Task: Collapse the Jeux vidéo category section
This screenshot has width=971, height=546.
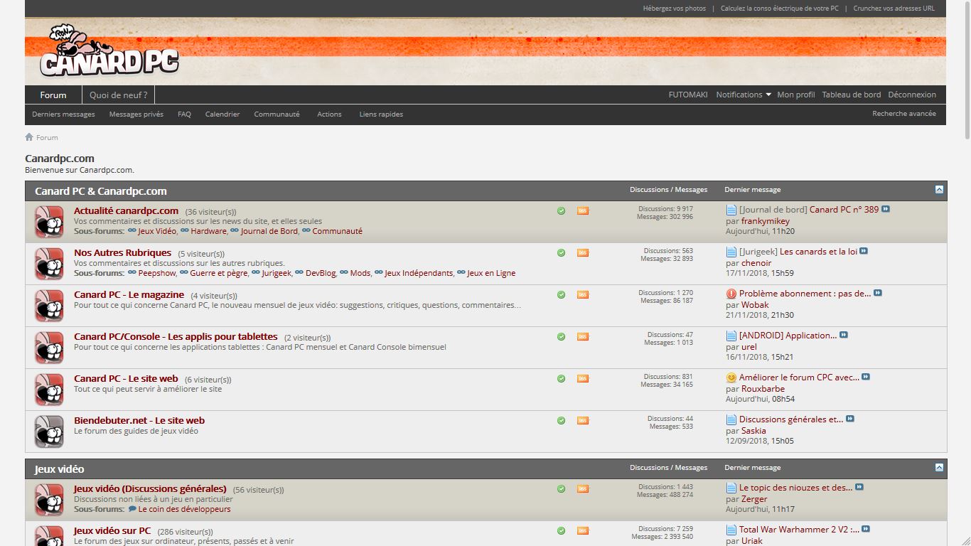Action: point(939,468)
